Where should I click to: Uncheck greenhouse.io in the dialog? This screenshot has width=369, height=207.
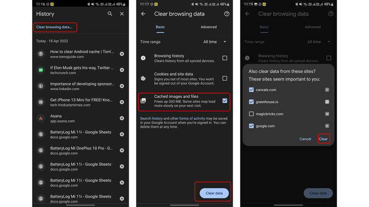(251, 102)
